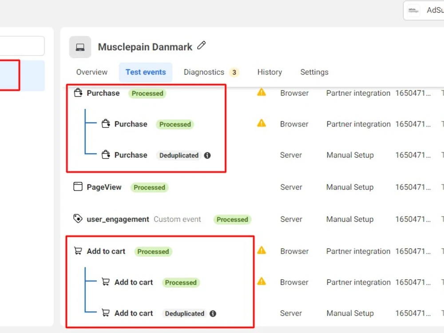Click the pencil edit icon beside Musclepain Danmark
The height and width of the screenshot is (333, 444).
coord(201,45)
